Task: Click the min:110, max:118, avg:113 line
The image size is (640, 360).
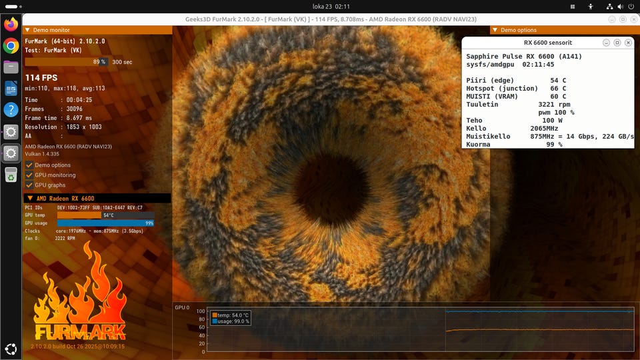Action: [x=65, y=88]
